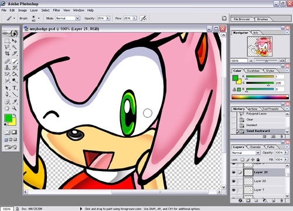Select the Notes tool
The image size is (293, 211).
[x=7, y=102]
